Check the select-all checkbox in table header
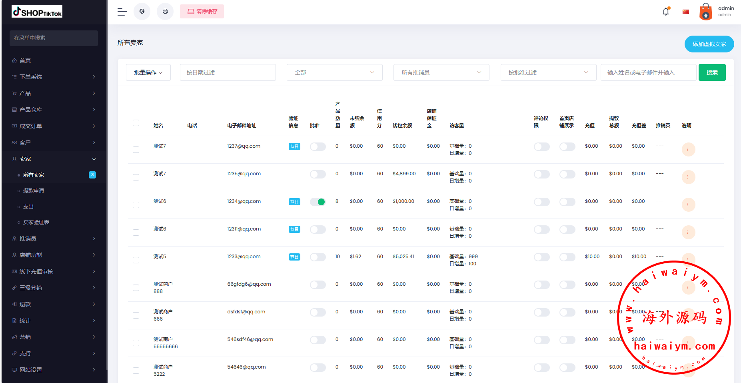Image resolution: width=741 pixels, height=383 pixels. click(136, 123)
